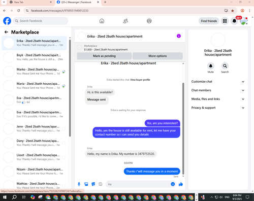Open the browser tab search dropdown arrow

pyautogui.click(x=4, y=2)
